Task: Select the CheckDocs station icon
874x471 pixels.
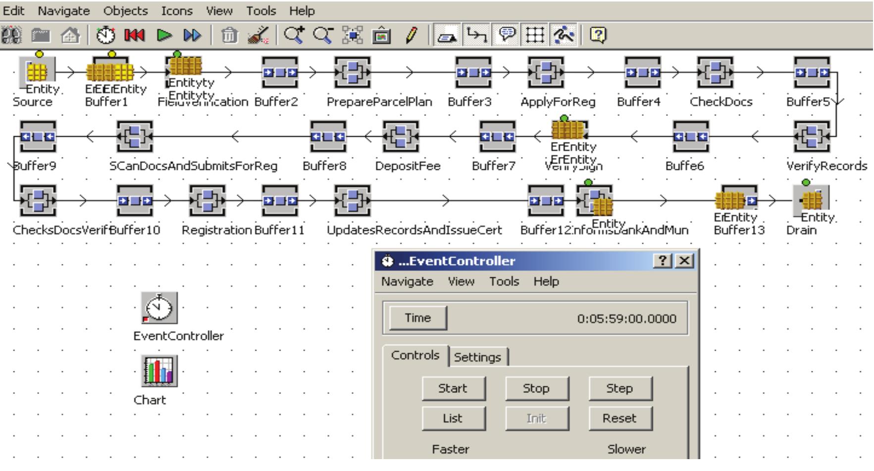Action: pyautogui.click(x=715, y=72)
